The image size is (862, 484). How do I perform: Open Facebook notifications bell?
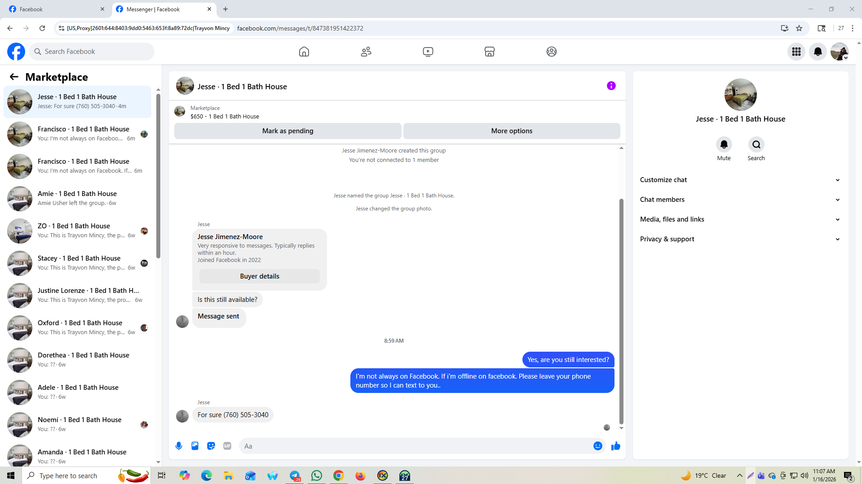(x=818, y=52)
